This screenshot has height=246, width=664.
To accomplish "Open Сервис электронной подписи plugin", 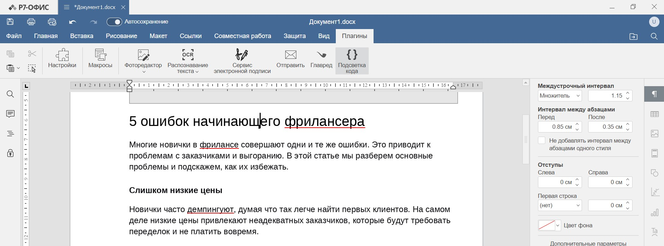I will (242, 61).
